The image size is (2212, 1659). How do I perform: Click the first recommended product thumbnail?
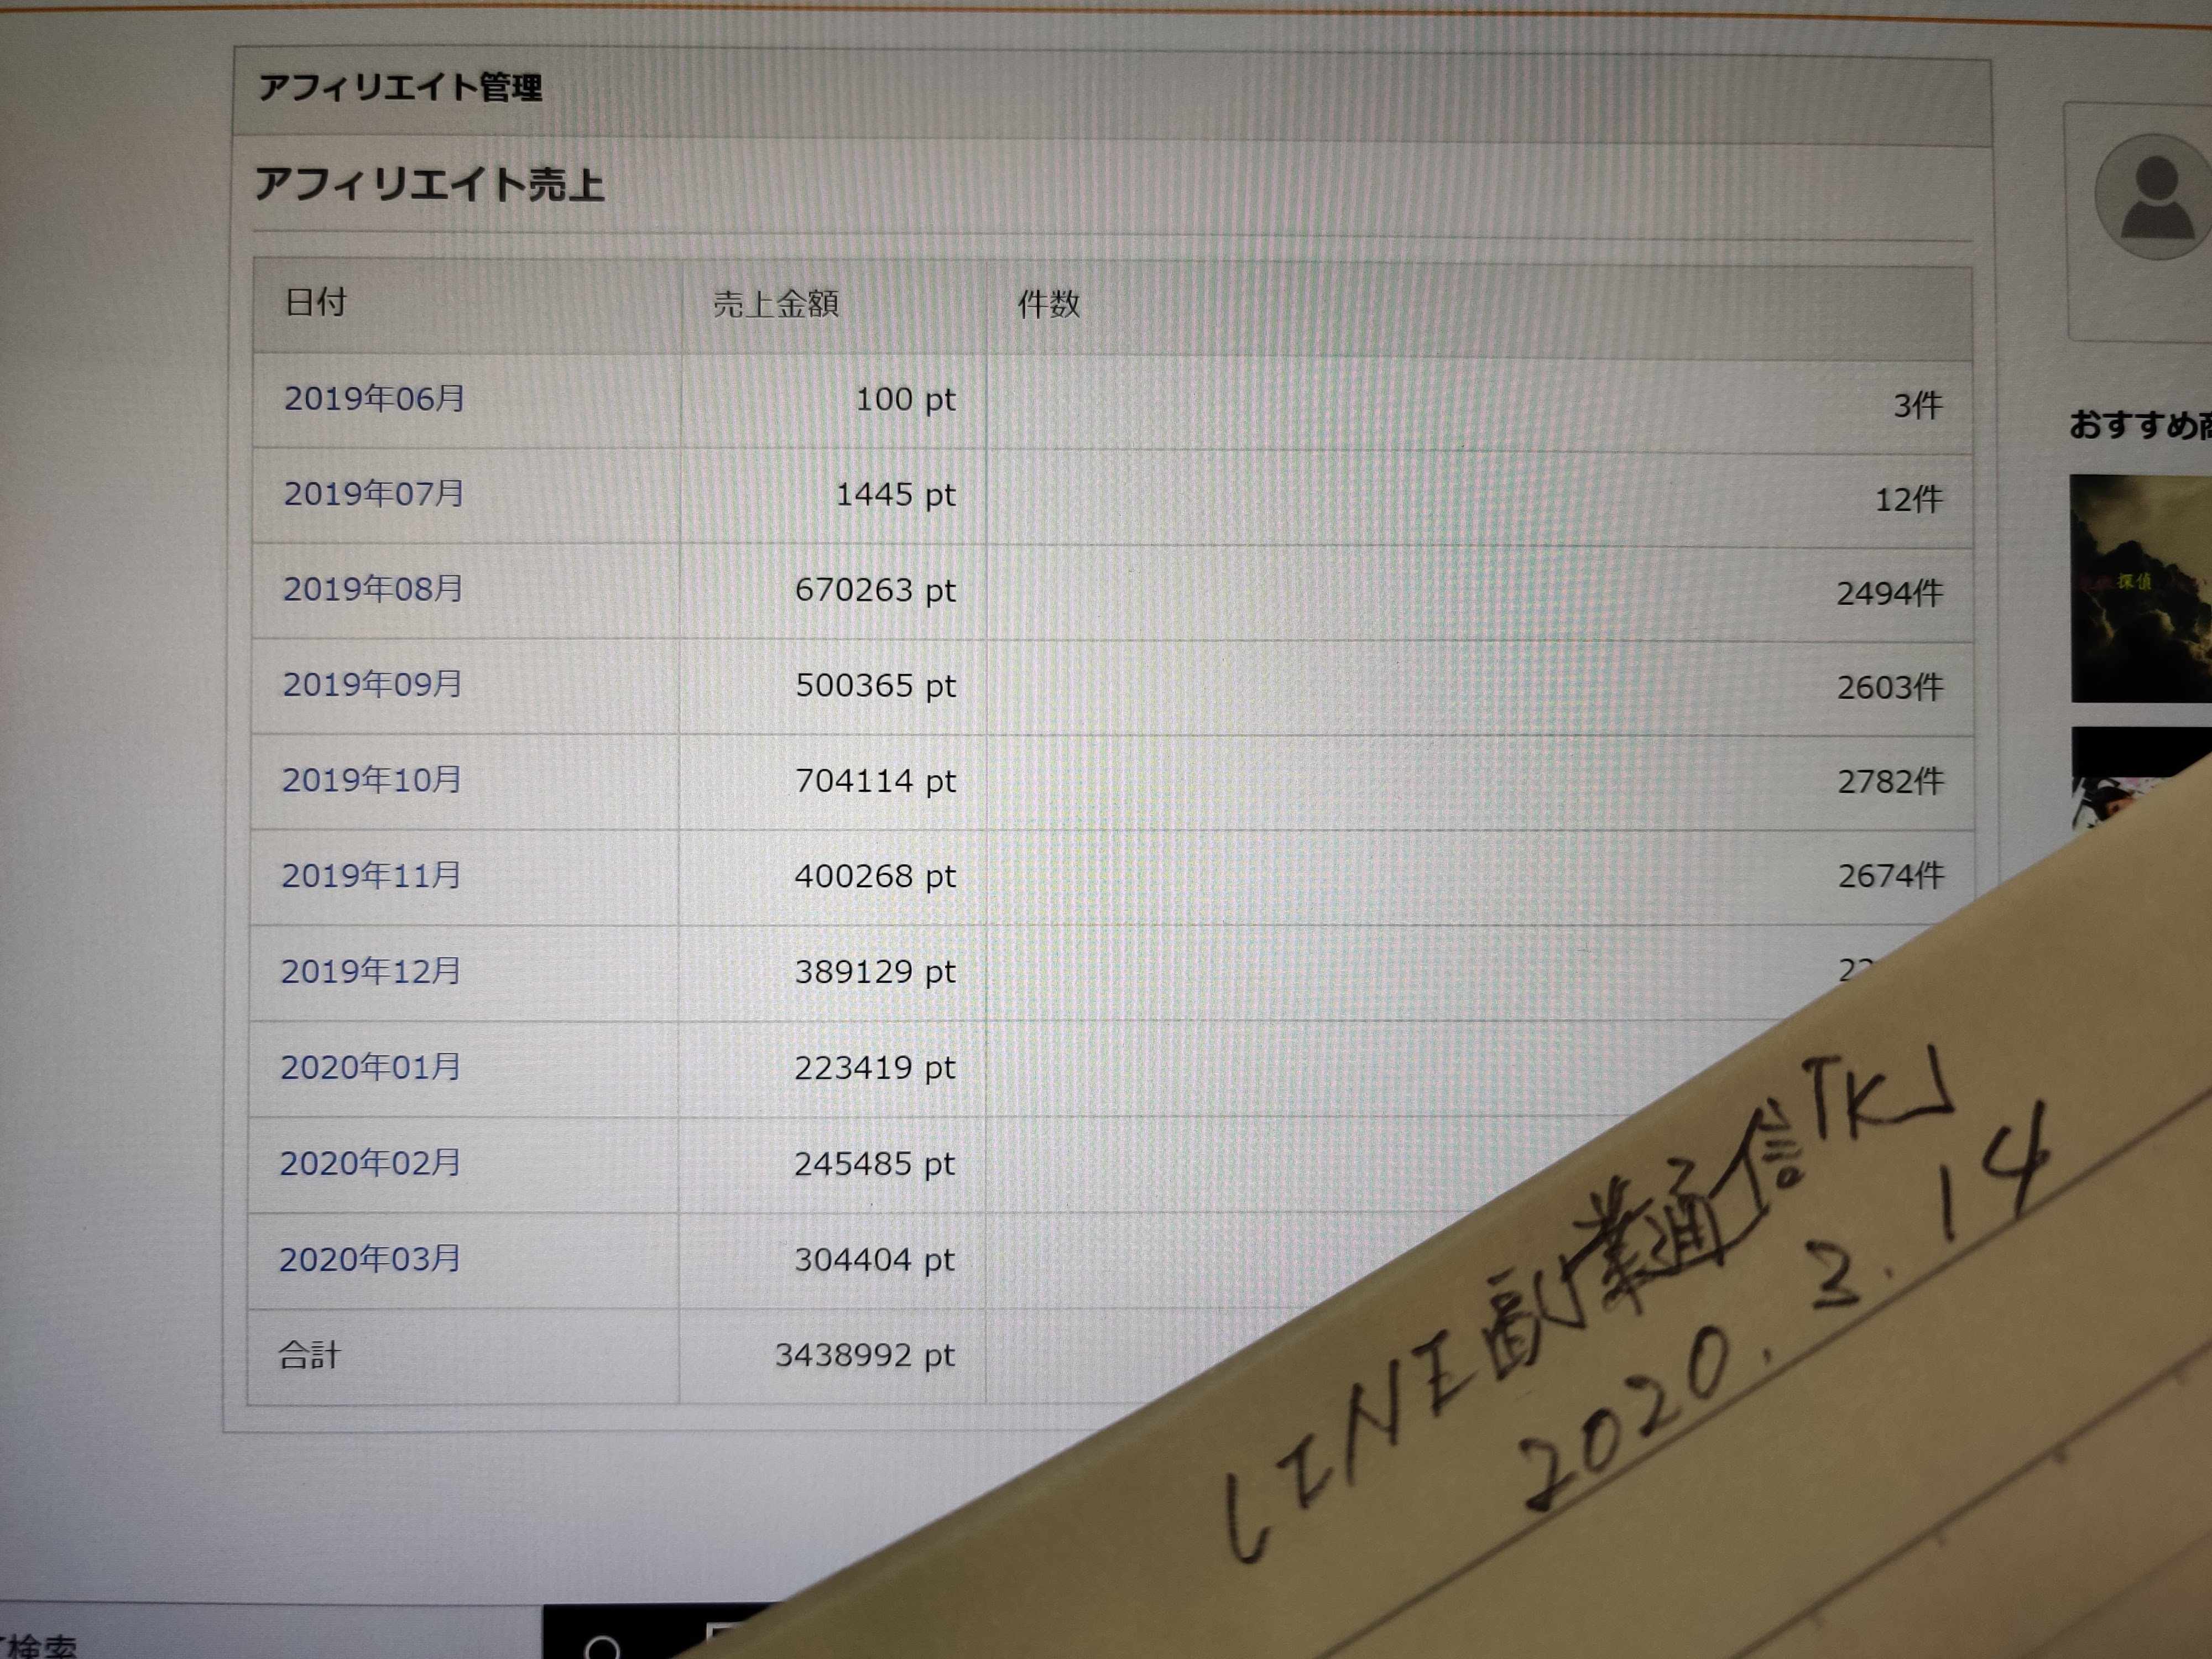2140,588
